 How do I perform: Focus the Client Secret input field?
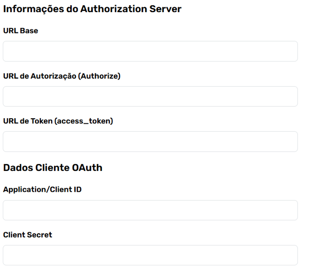pos(150,255)
